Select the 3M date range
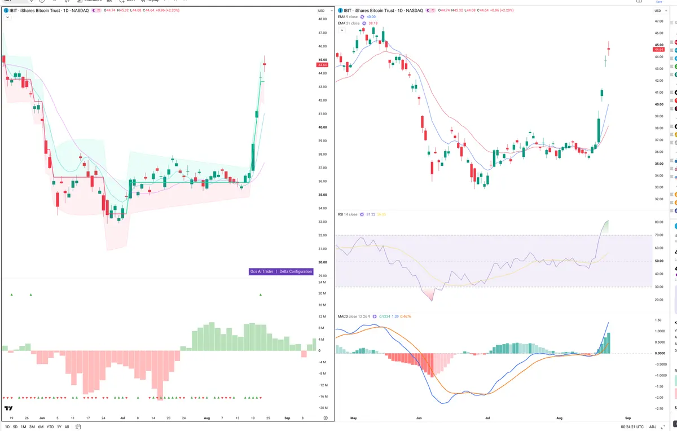The width and height of the screenshot is (677, 431). (32, 426)
